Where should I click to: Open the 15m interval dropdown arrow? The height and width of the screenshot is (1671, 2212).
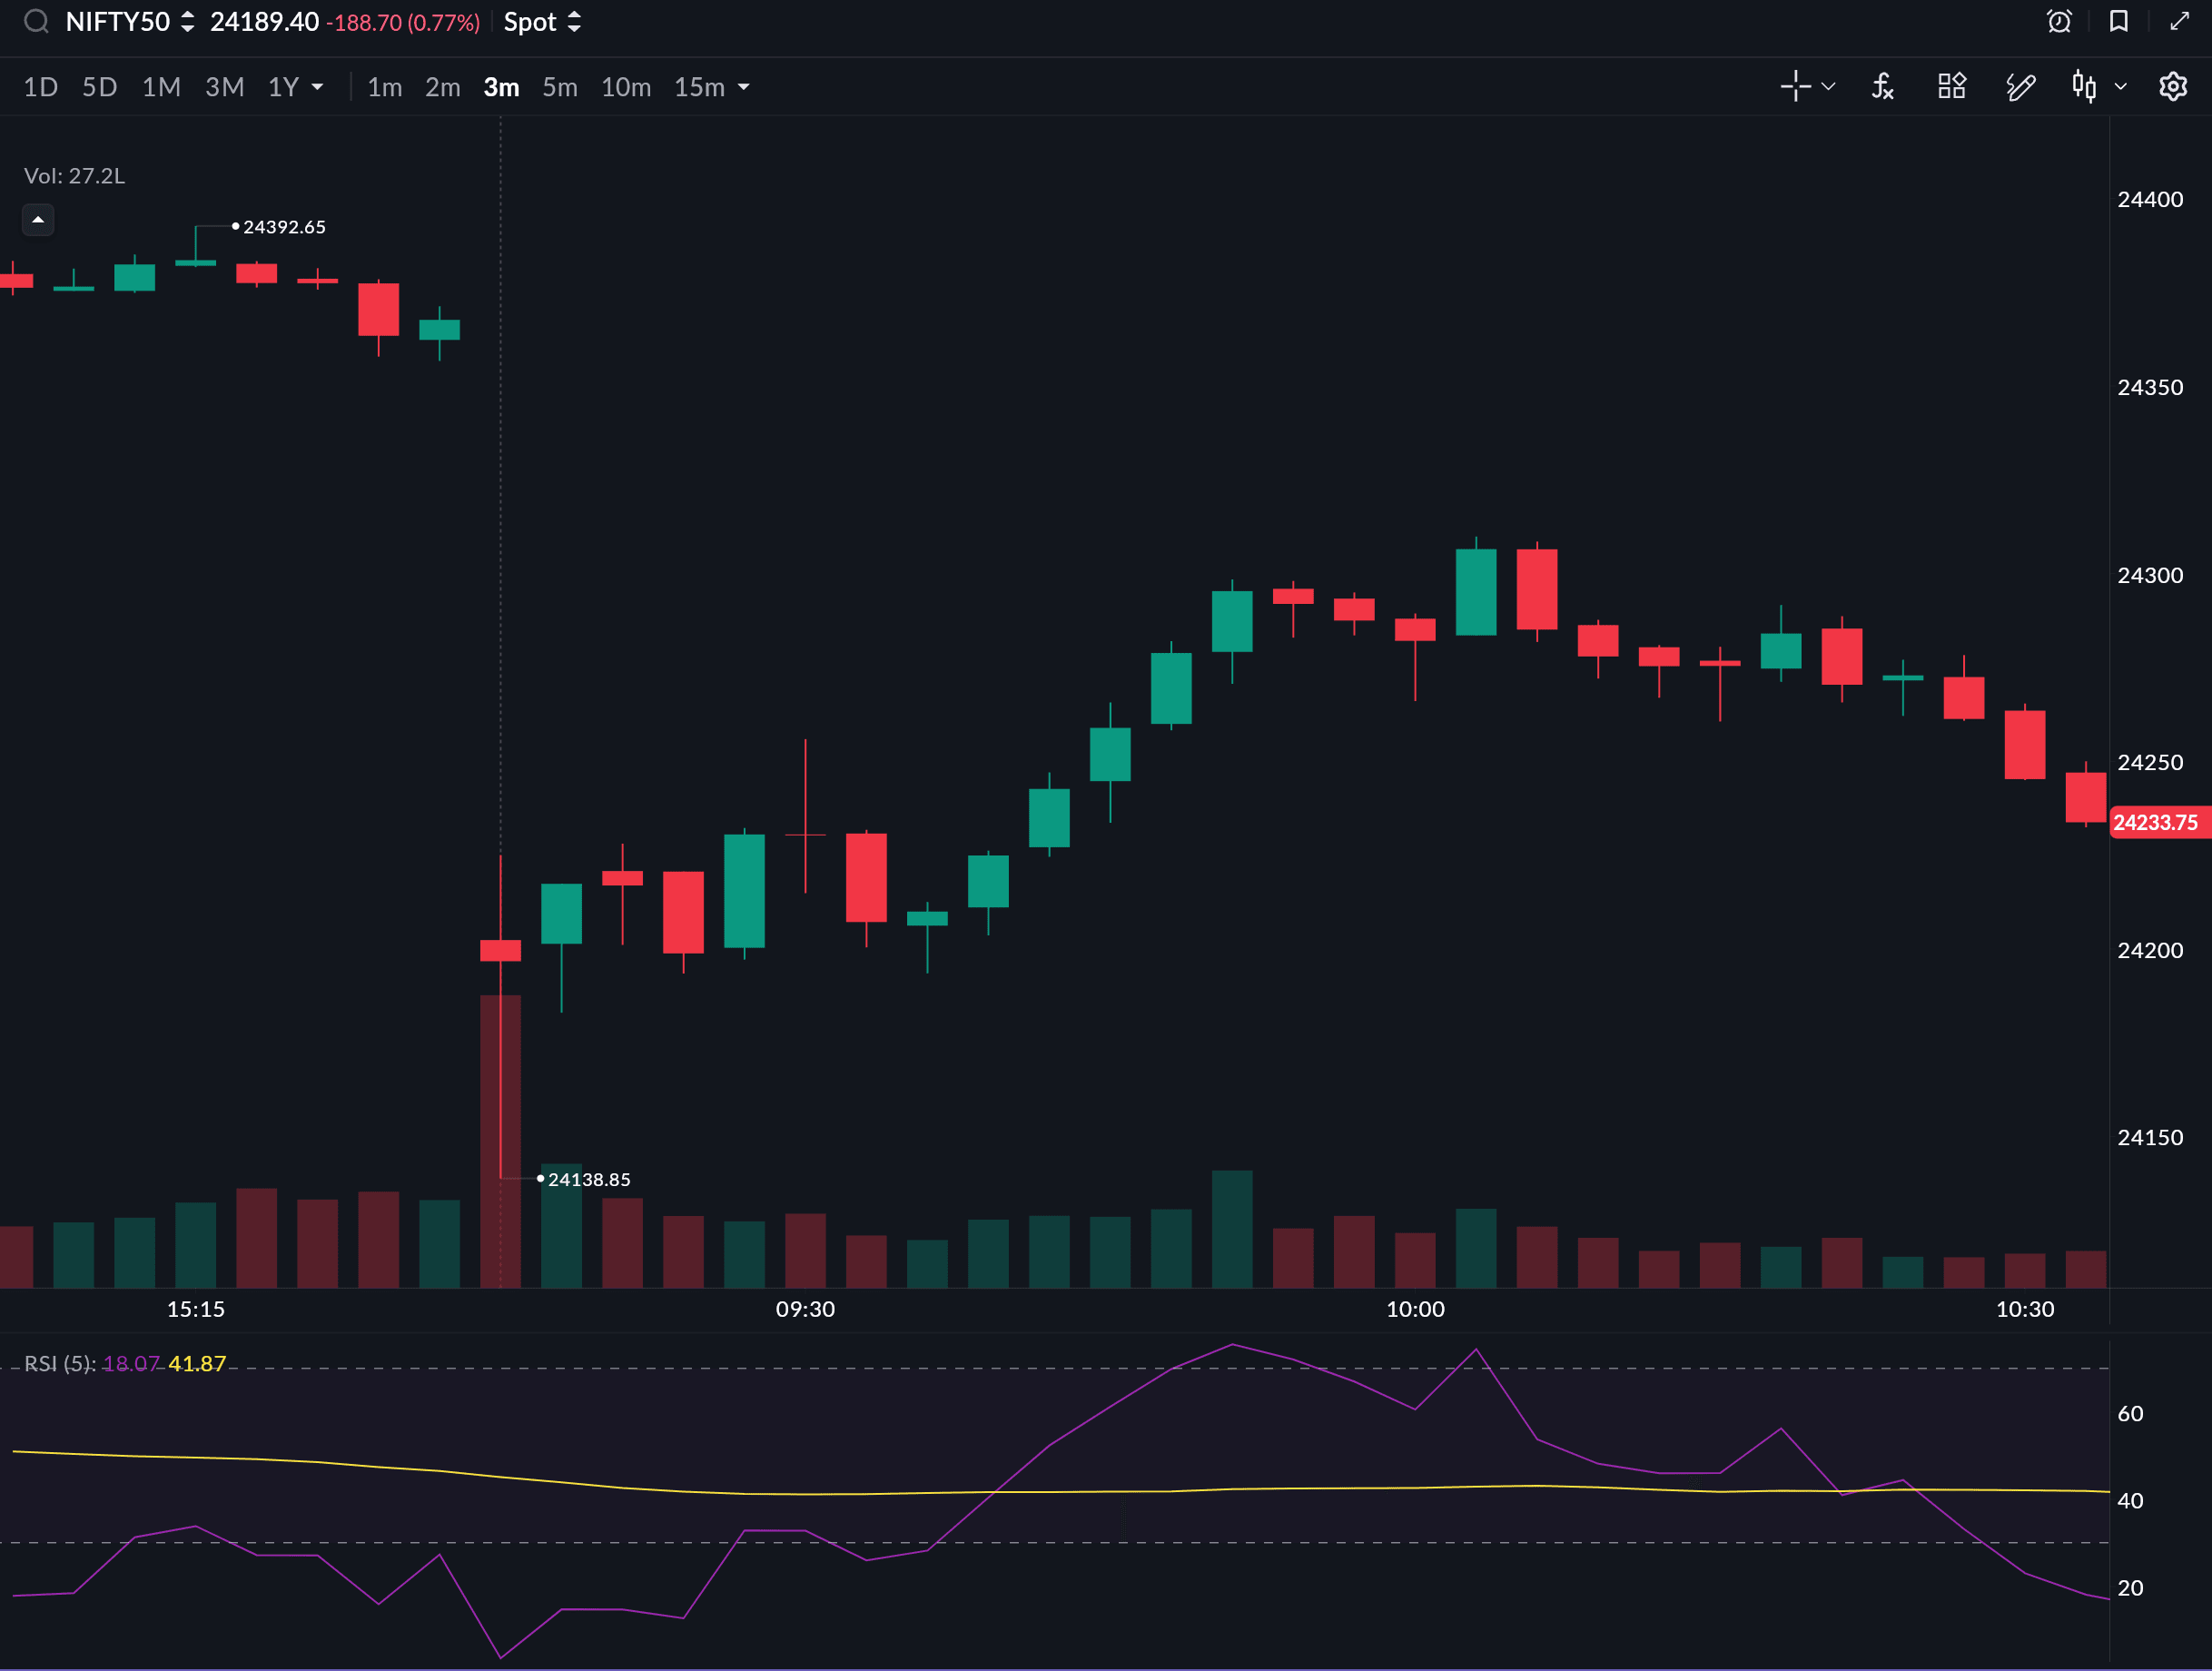743,87
